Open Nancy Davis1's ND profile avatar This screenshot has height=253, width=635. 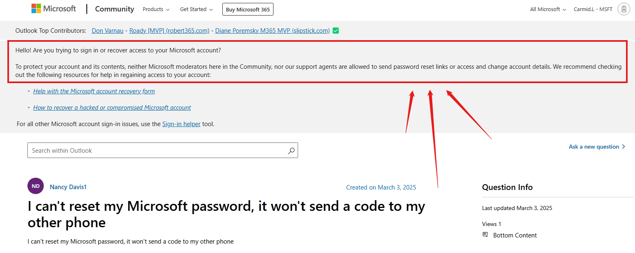tap(36, 186)
